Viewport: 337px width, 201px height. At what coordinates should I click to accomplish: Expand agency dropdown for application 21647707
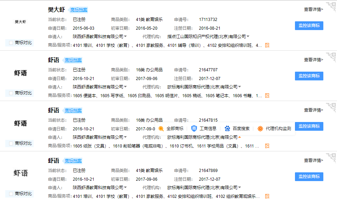tap(240, 87)
